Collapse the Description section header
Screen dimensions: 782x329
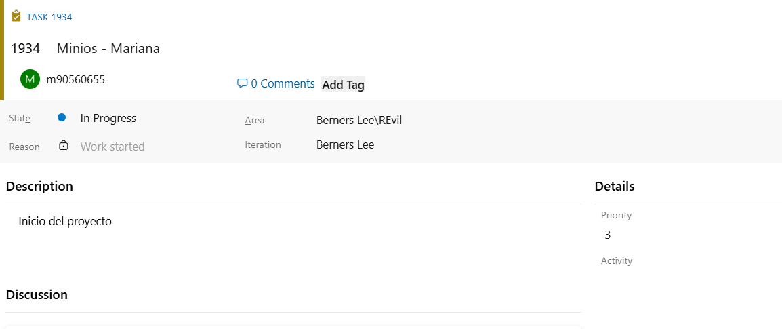pyautogui.click(x=39, y=186)
